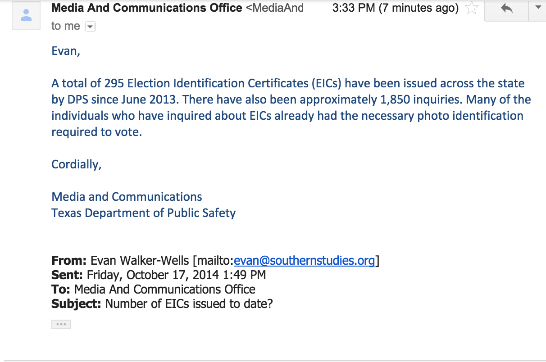Show details arrow next to "to me"
Screen dimensions: 546x362
[x=90, y=27]
